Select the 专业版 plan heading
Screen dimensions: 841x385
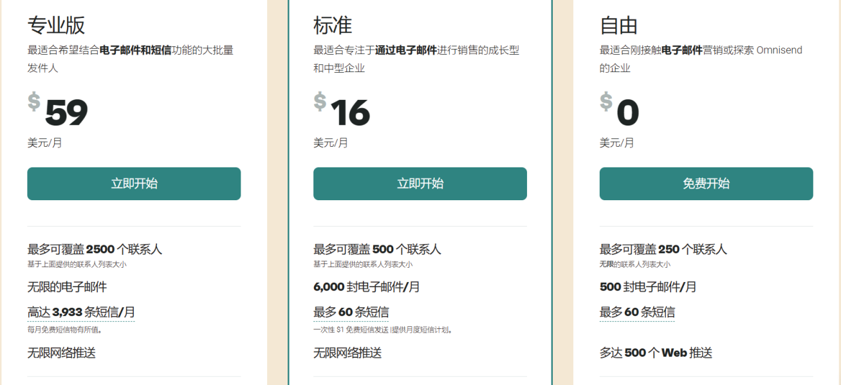point(56,25)
